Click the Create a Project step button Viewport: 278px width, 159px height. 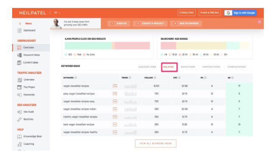pos(150,23)
